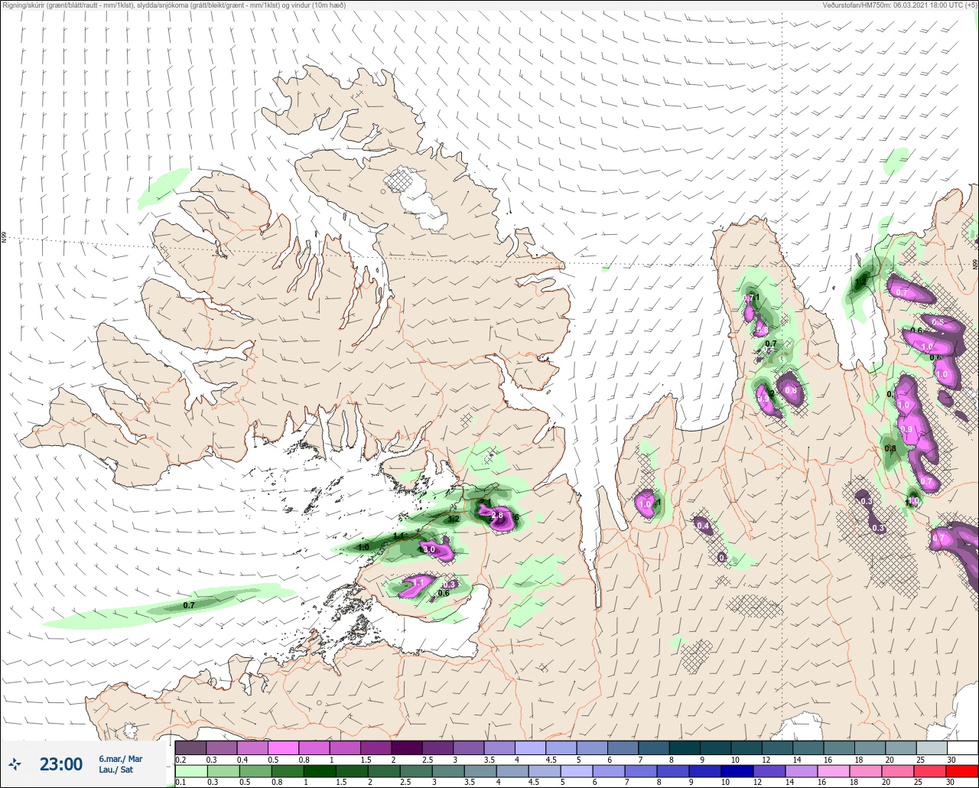Click the 'N99' label on the right map edge
This screenshot has height=788, width=979.
(975, 264)
